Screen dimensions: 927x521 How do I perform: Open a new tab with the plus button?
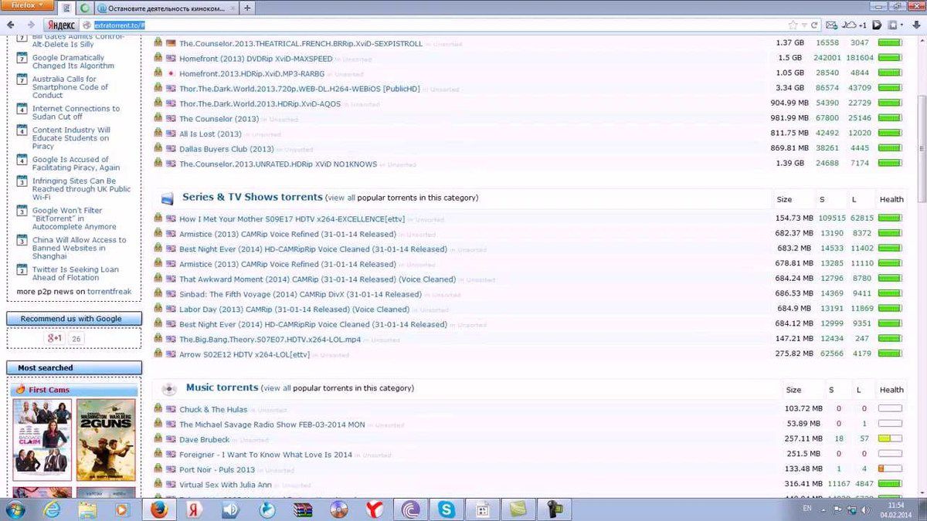(247, 8)
